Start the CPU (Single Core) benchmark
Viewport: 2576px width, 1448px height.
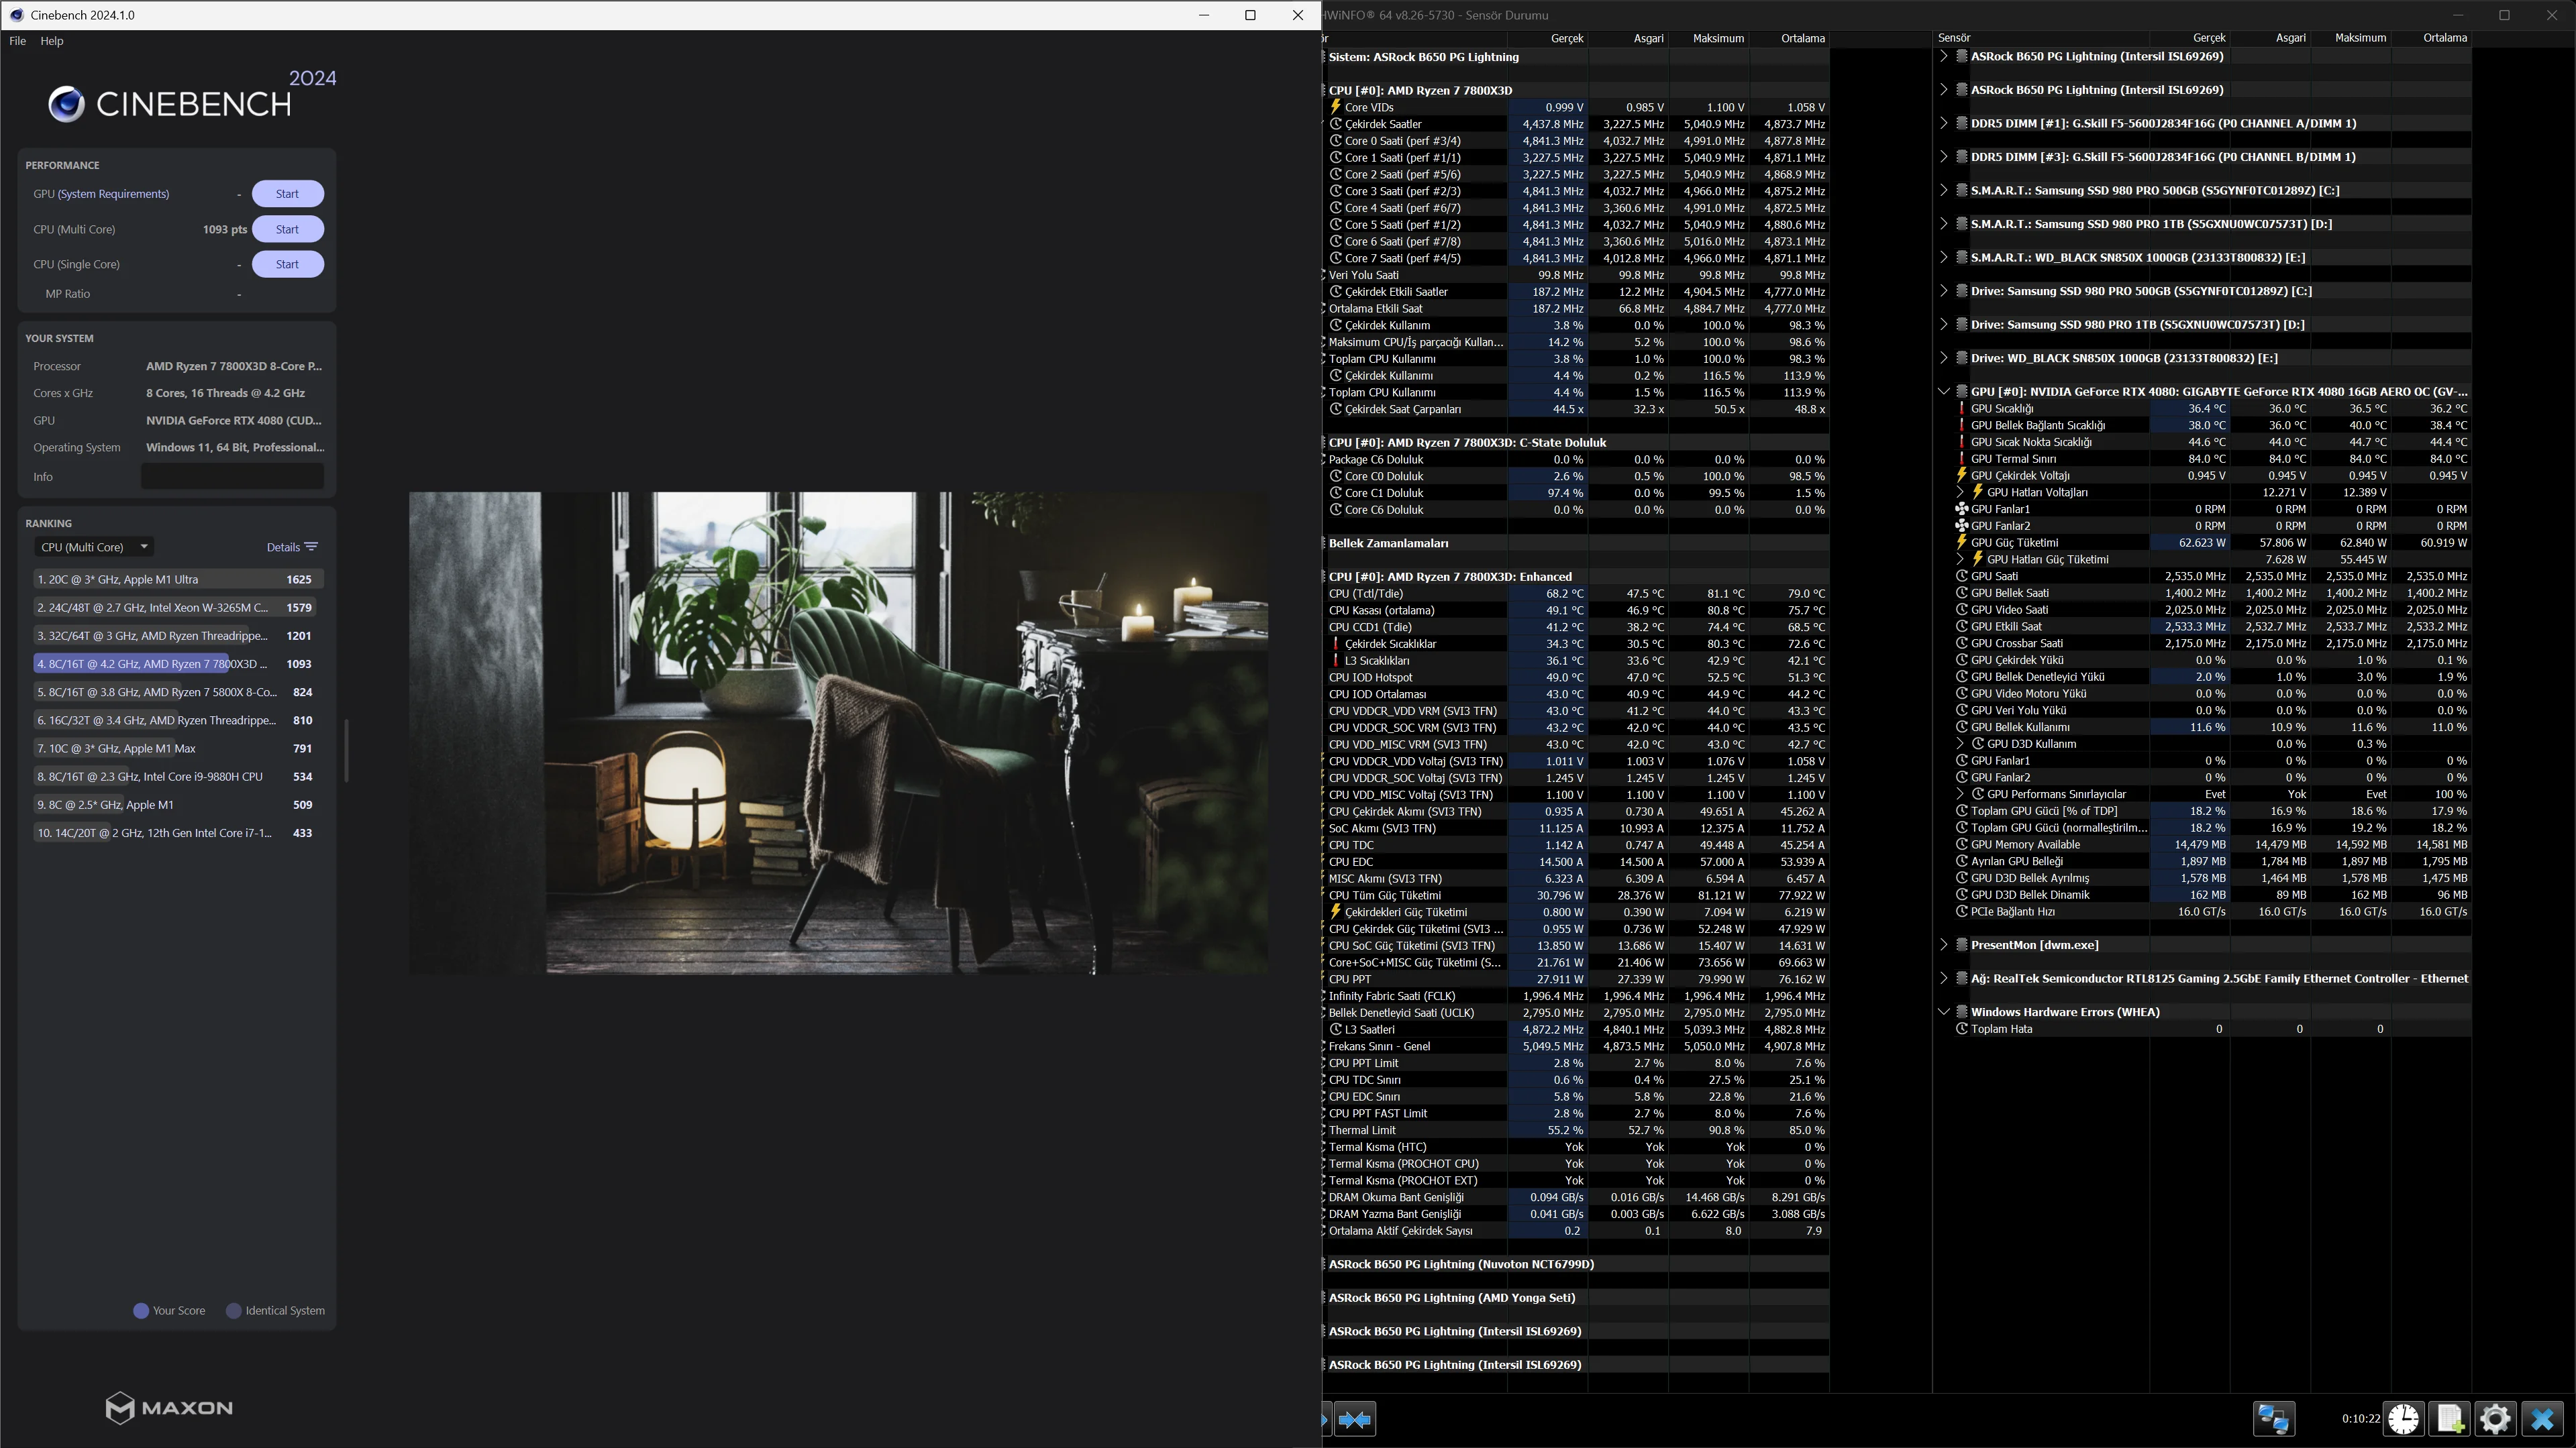[287, 265]
